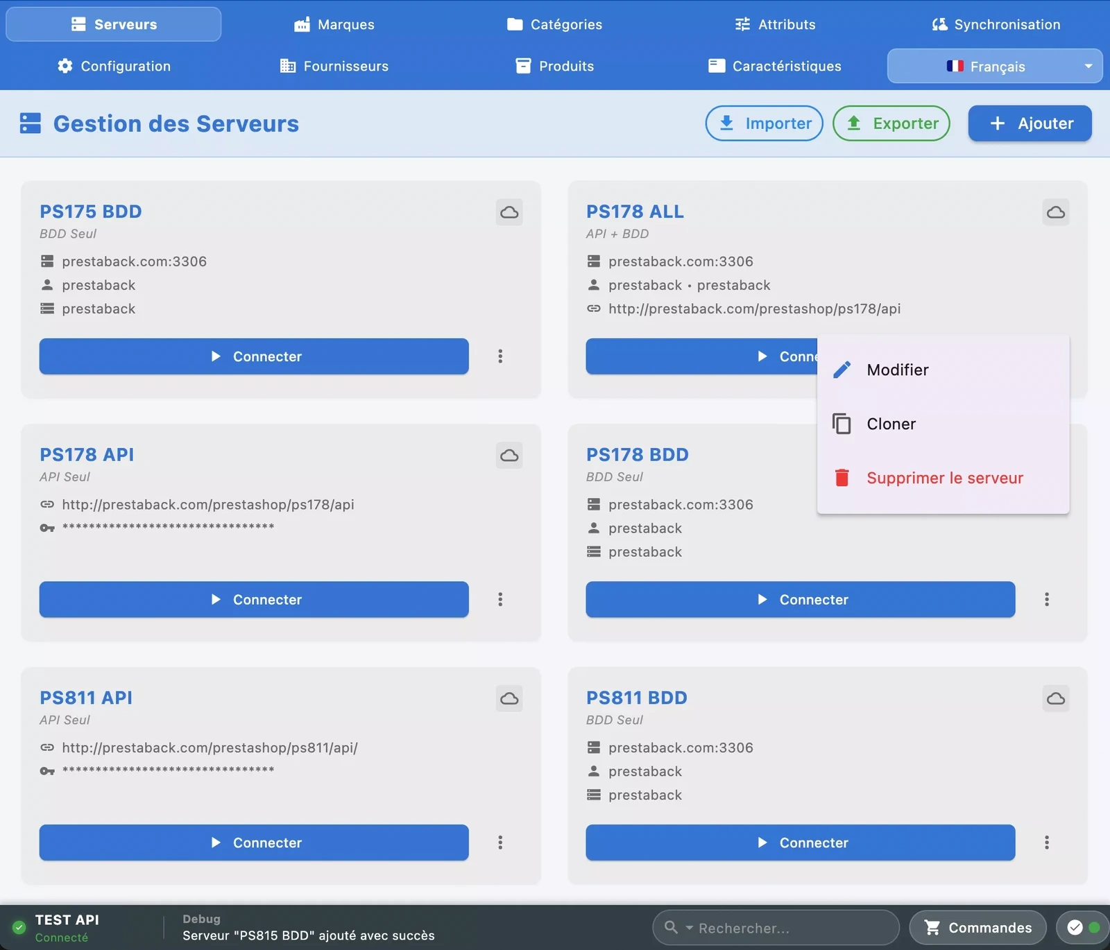Click cloud icon on PS175 BDD card
The image size is (1110, 950).
(x=509, y=212)
